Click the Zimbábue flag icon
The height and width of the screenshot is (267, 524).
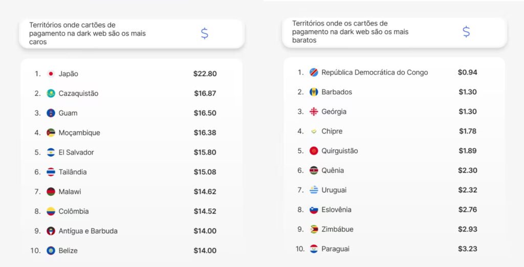pyautogui.click(x=314, y=230)
